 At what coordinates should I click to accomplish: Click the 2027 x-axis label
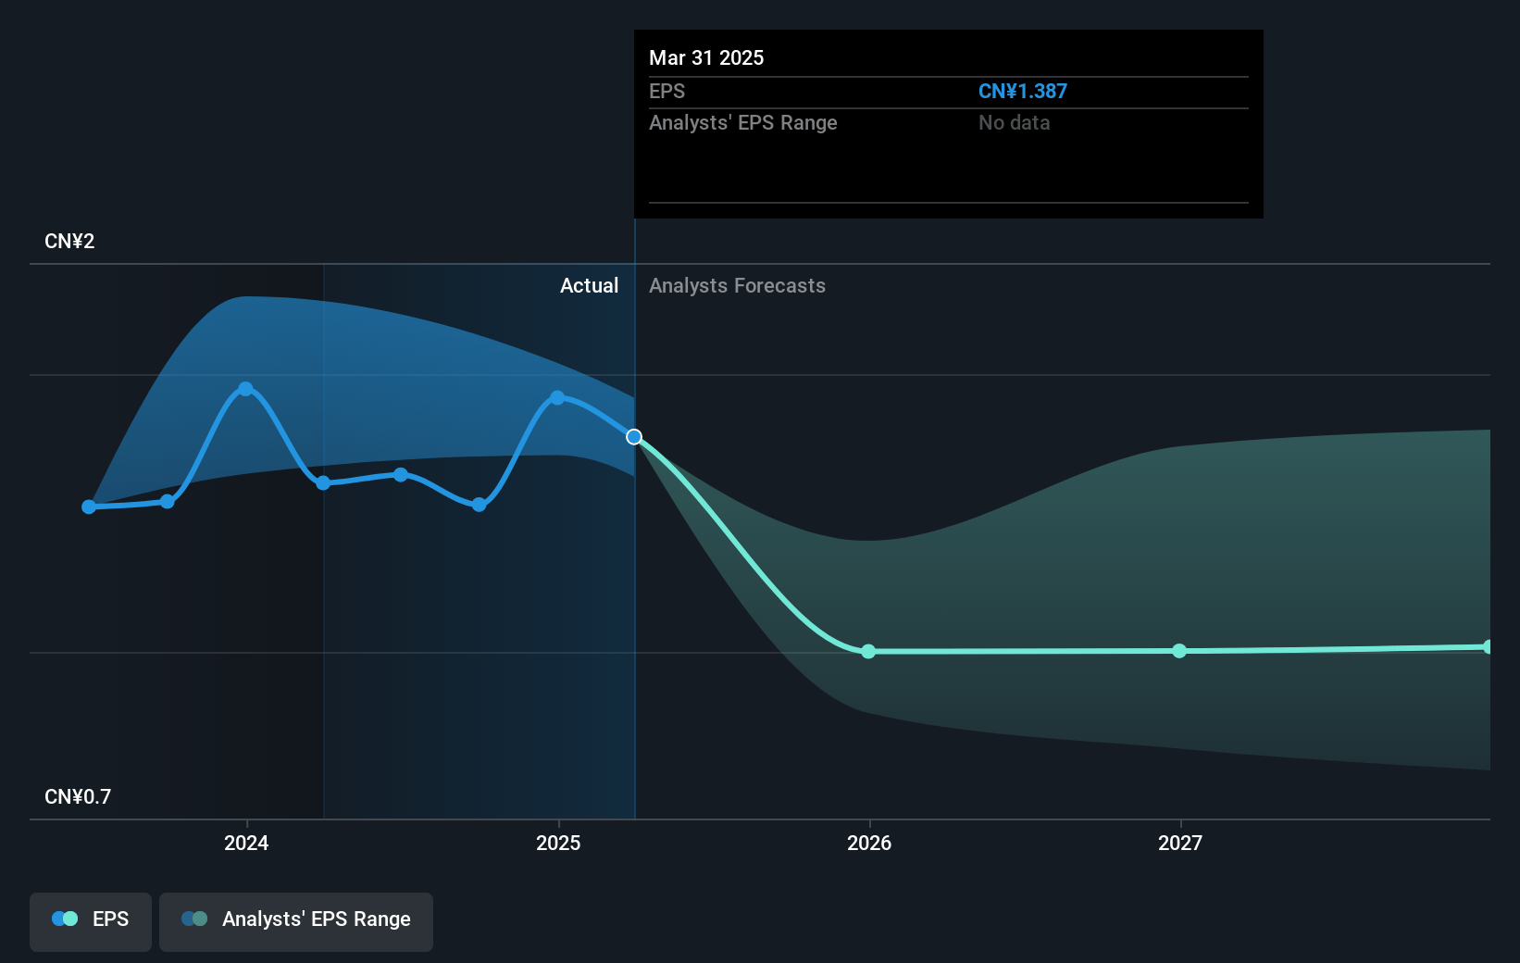tap(1180, 843)
